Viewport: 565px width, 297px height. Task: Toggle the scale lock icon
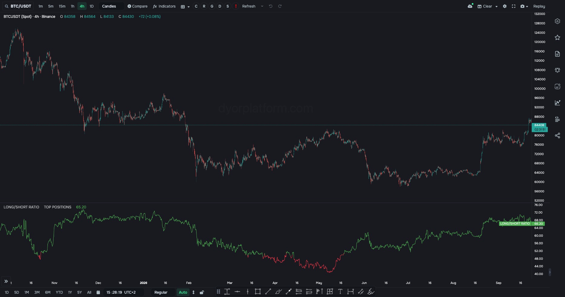[202, 292]
